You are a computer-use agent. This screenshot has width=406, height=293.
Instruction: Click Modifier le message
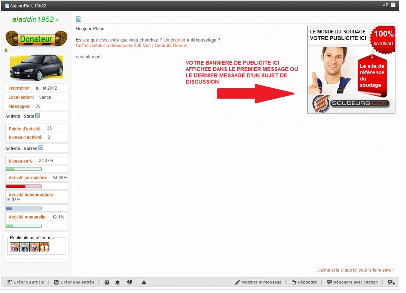[x=258, y=282]
